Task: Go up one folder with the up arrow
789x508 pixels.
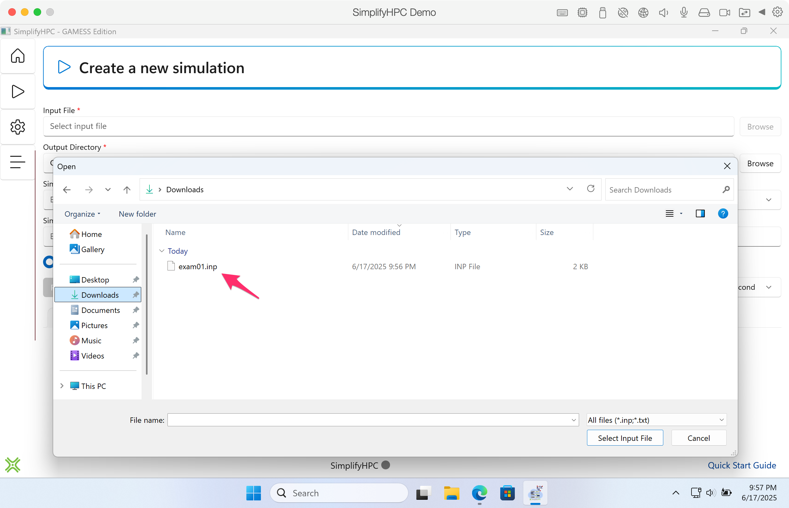Action: (x=127, y=190)
